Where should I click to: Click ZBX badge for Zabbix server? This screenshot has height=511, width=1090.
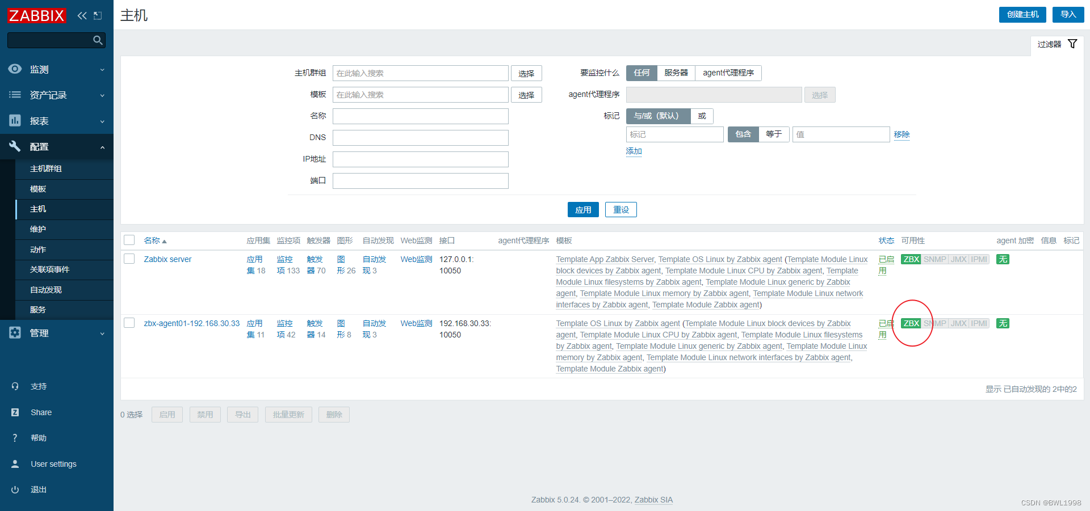pyautogui.click(x=911, y=259)
